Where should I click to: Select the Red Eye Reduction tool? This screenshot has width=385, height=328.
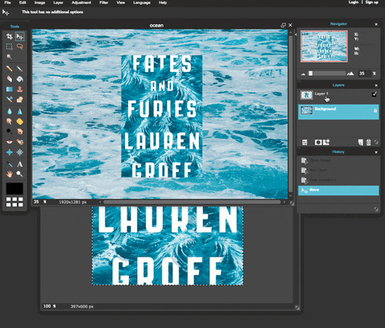pos(10,142)
